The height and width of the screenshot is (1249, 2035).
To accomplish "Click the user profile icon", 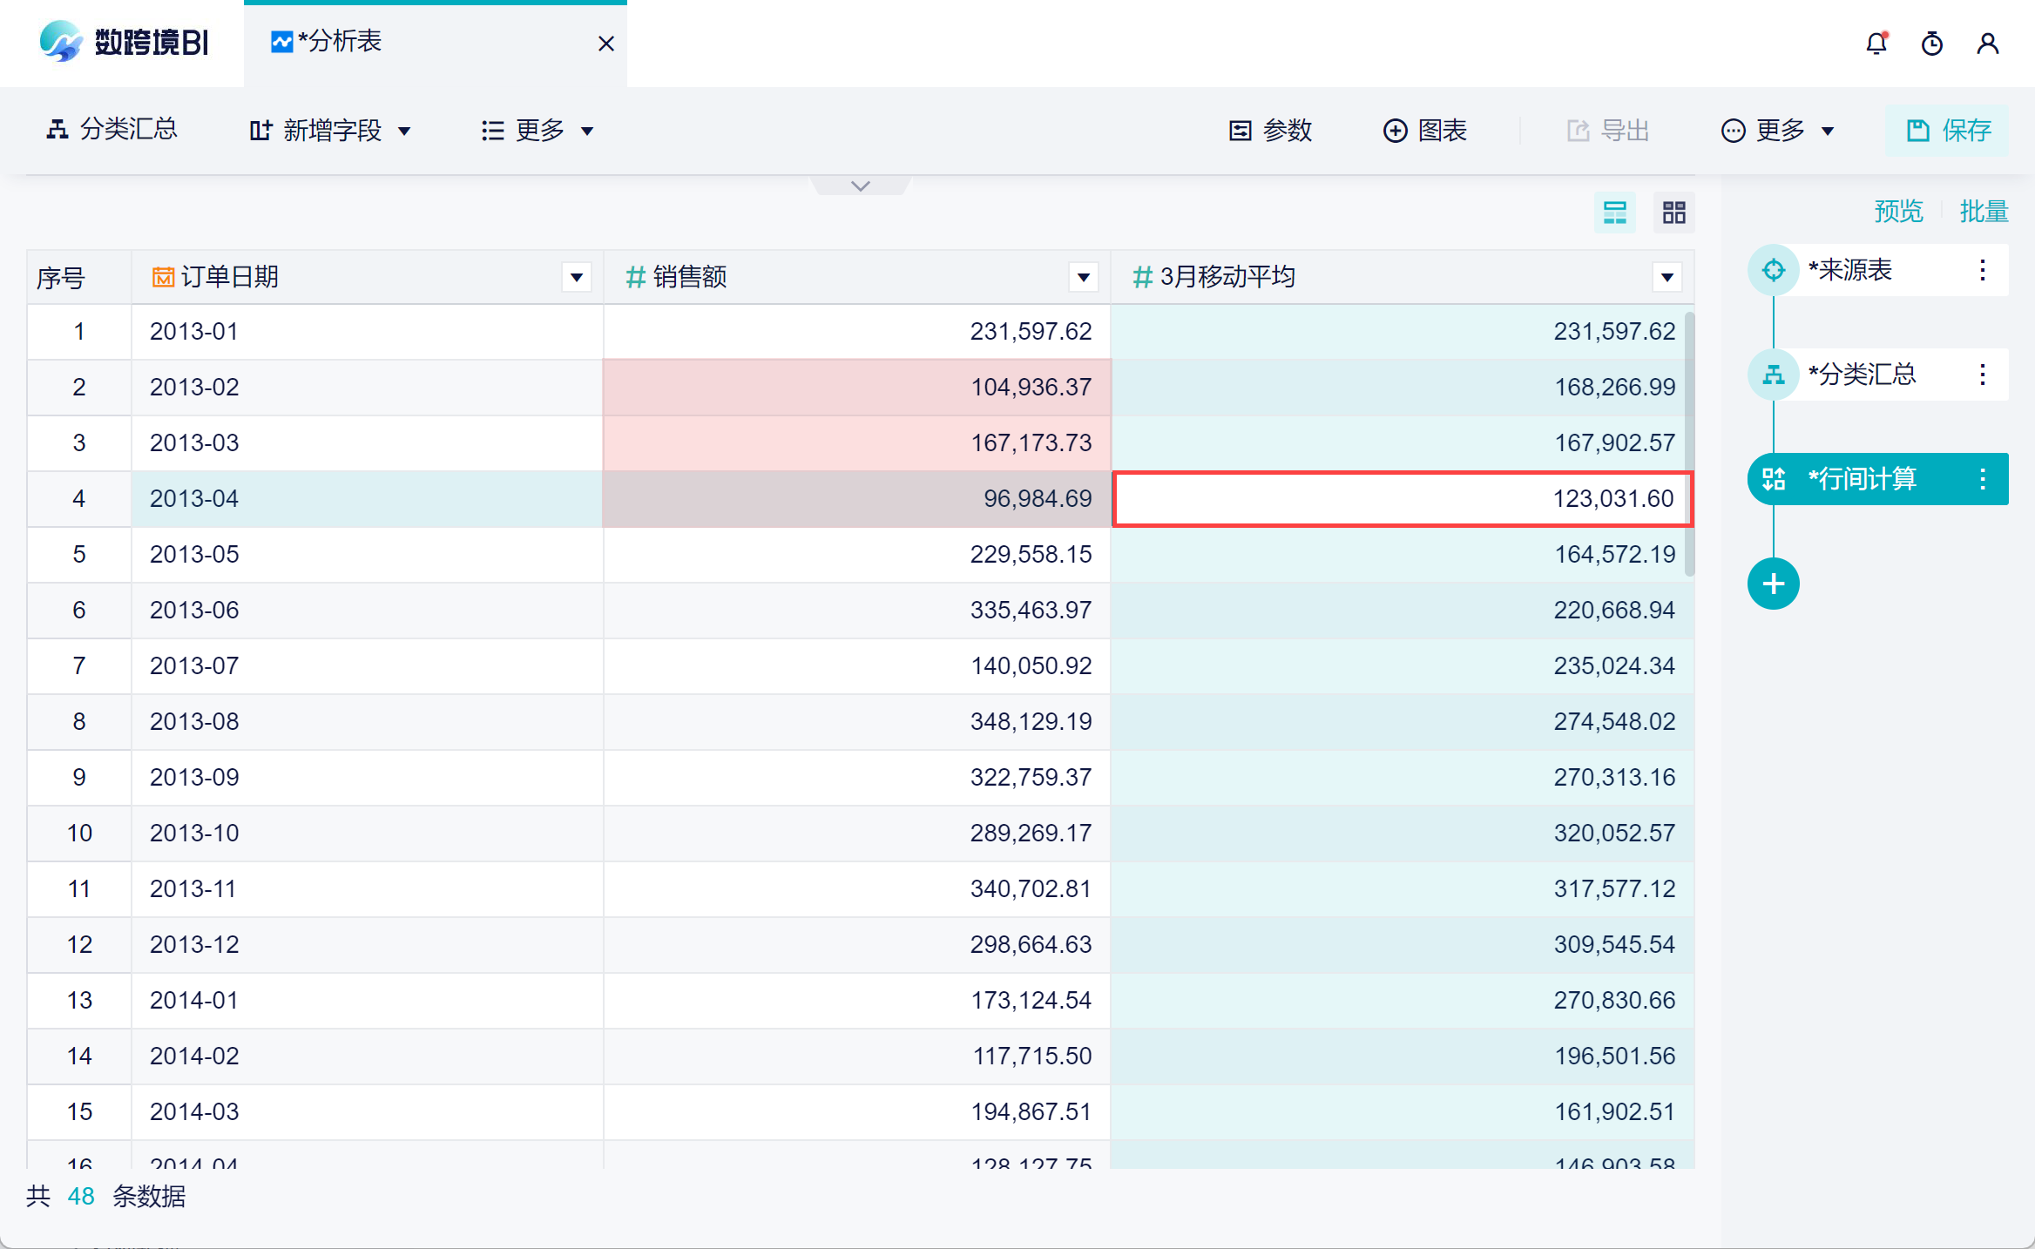I will point(1988,43).
